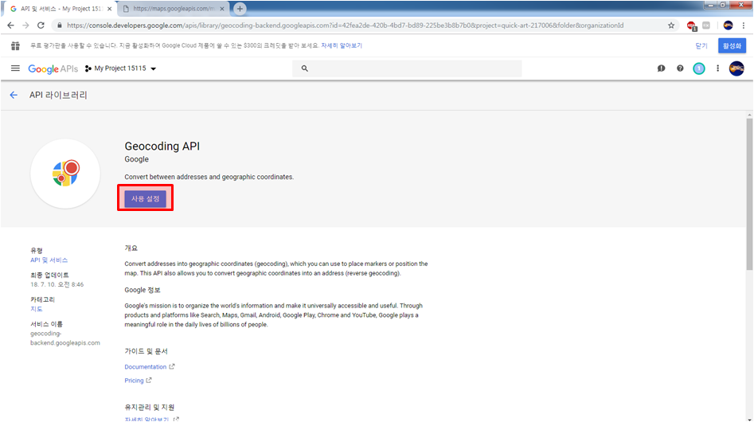Click the browser forward arrow
This screenshot has height=422, width=754.
point(25,25)
